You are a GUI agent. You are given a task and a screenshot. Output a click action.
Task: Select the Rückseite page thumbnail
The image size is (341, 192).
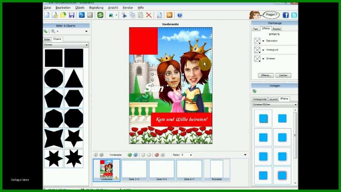pyautogui.click(x=217, y=170)
